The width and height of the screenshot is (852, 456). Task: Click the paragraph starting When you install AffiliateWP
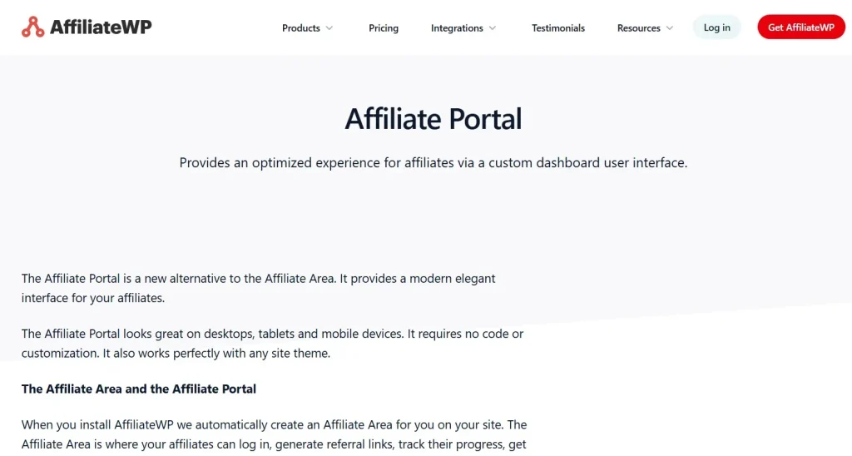pyautogui.click(x=274, y=434)
